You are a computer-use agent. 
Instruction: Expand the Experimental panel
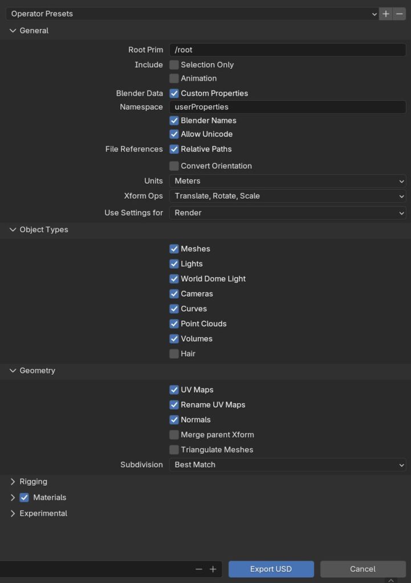(x=13, y=514)
